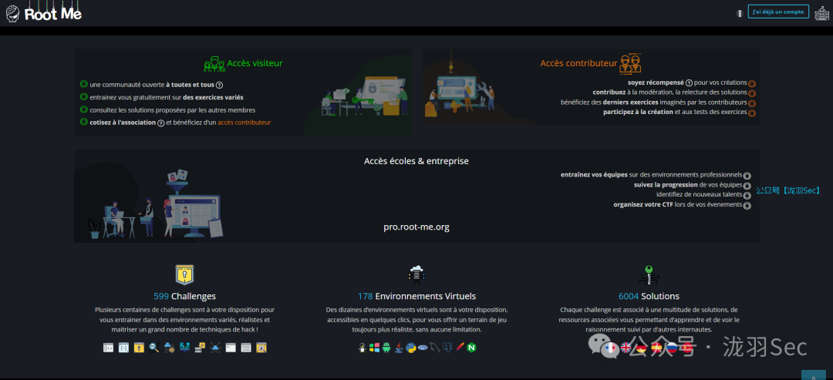The width and height of the screenshot is (833, 380).
Task: Click the French flag language icon
Action: pyautogui.click(x=611, y=348)
